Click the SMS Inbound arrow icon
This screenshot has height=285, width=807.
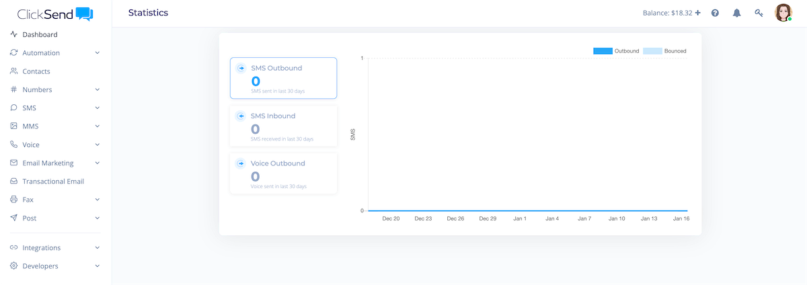click(241, 116)
